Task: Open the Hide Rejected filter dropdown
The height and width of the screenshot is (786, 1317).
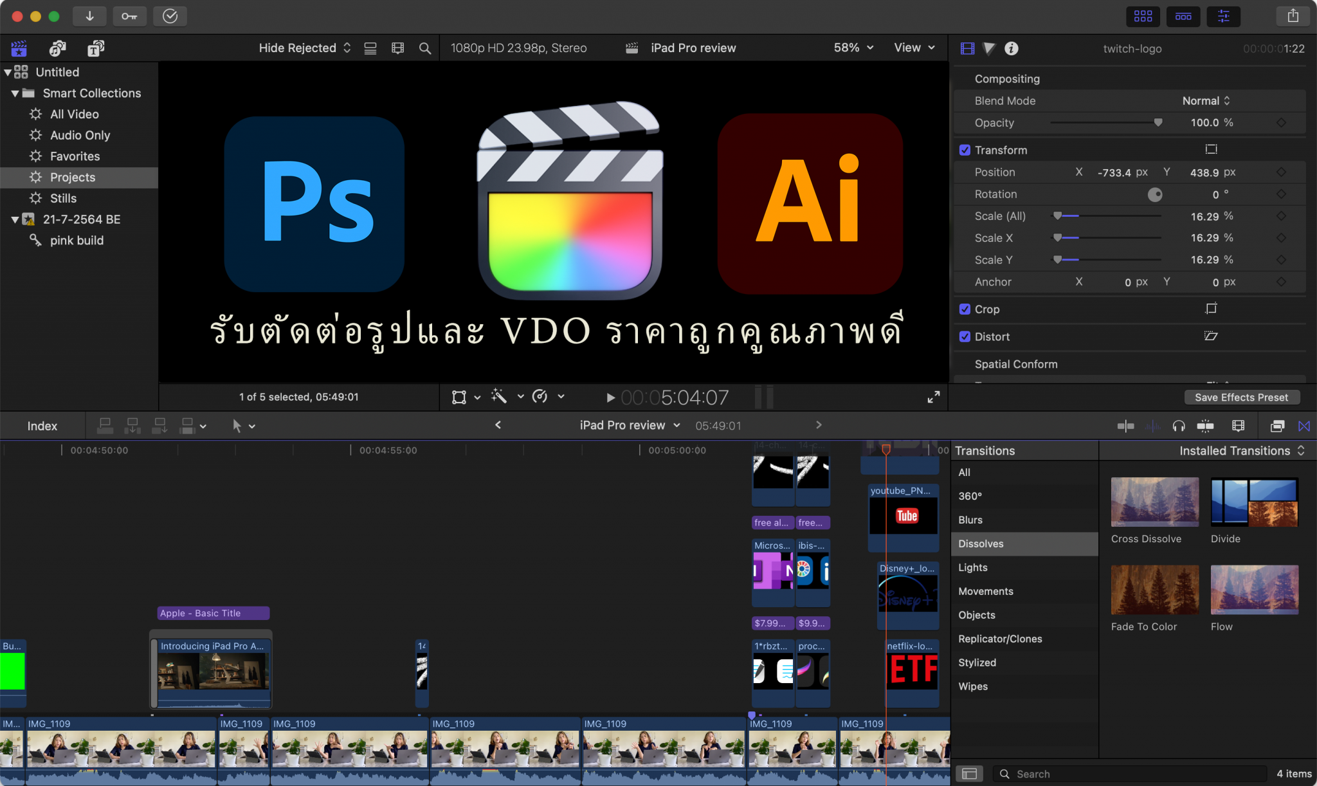Action: tap(304, 48)
